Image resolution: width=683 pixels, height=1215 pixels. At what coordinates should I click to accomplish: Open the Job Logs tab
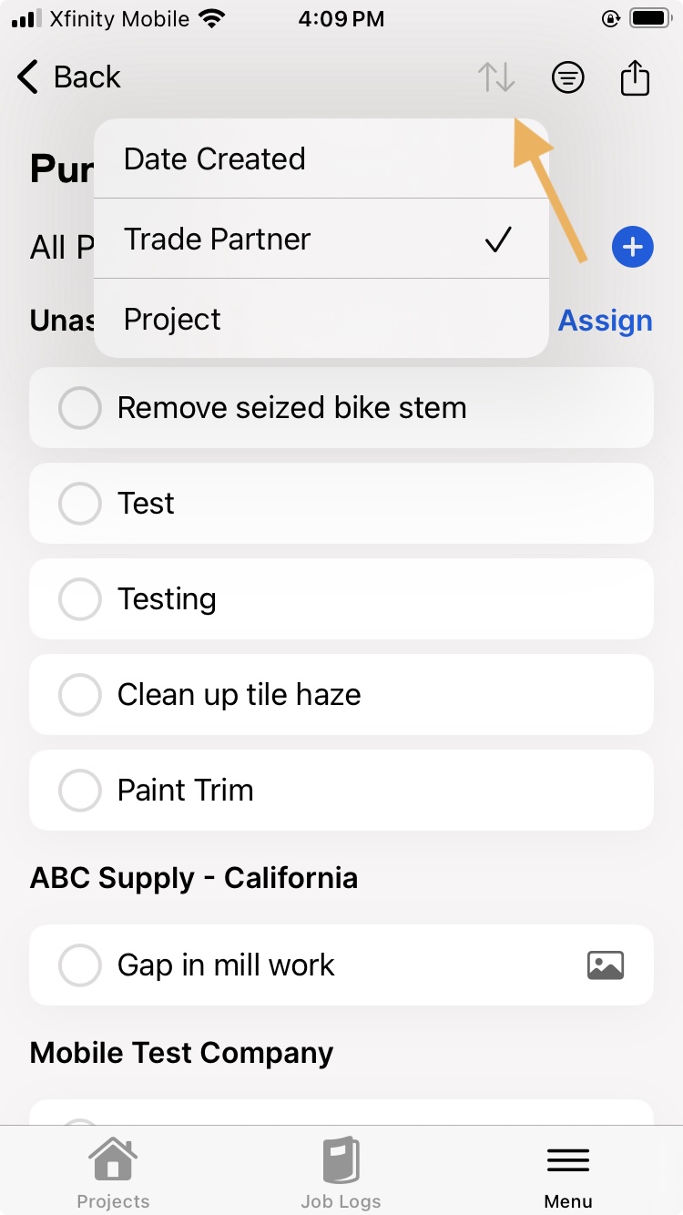[341, 1175]
